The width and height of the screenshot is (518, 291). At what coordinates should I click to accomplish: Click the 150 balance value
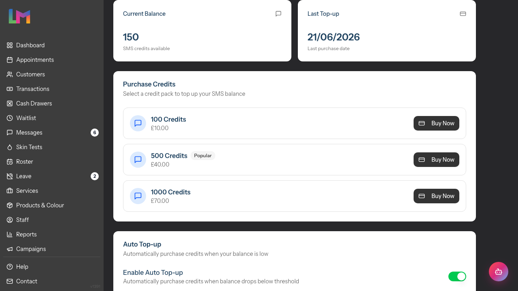coord(131,37)
